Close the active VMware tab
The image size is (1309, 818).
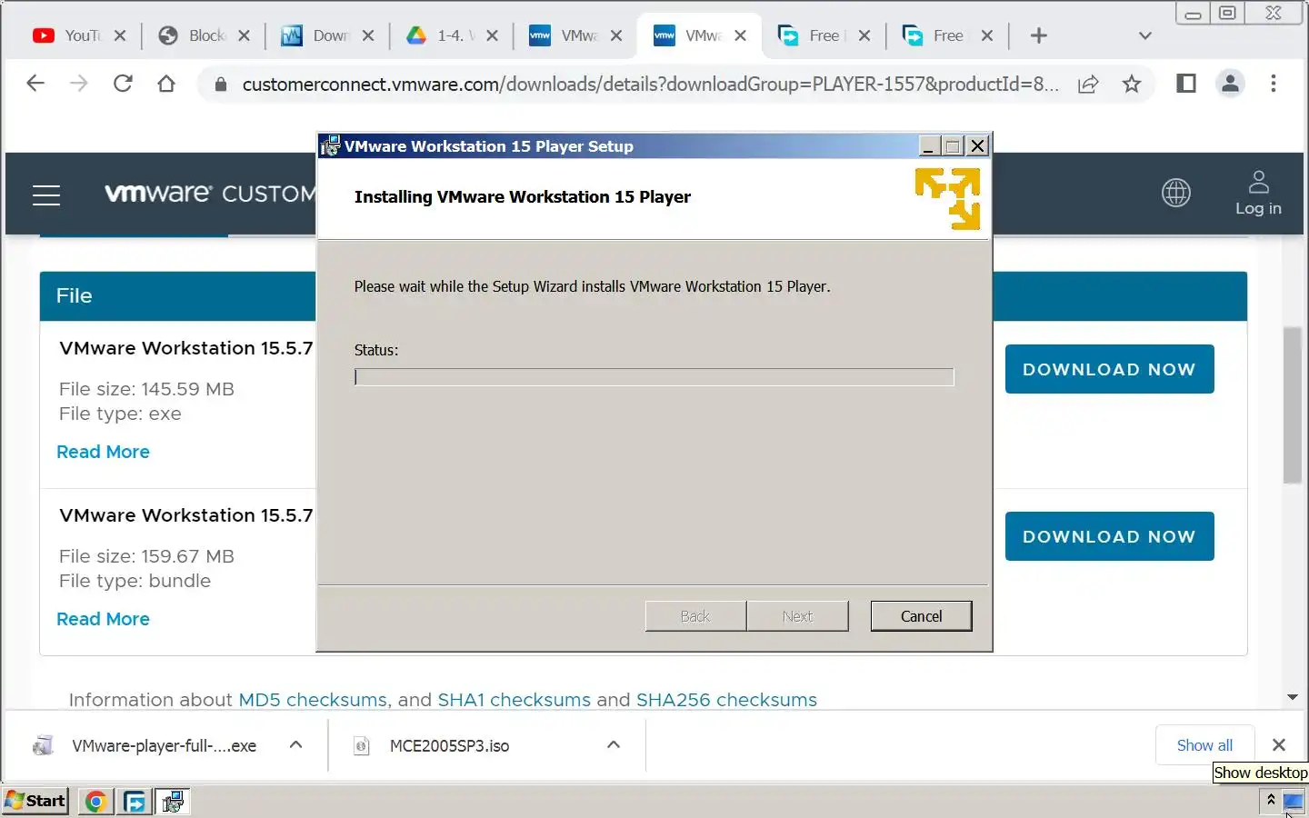[740, 35]
